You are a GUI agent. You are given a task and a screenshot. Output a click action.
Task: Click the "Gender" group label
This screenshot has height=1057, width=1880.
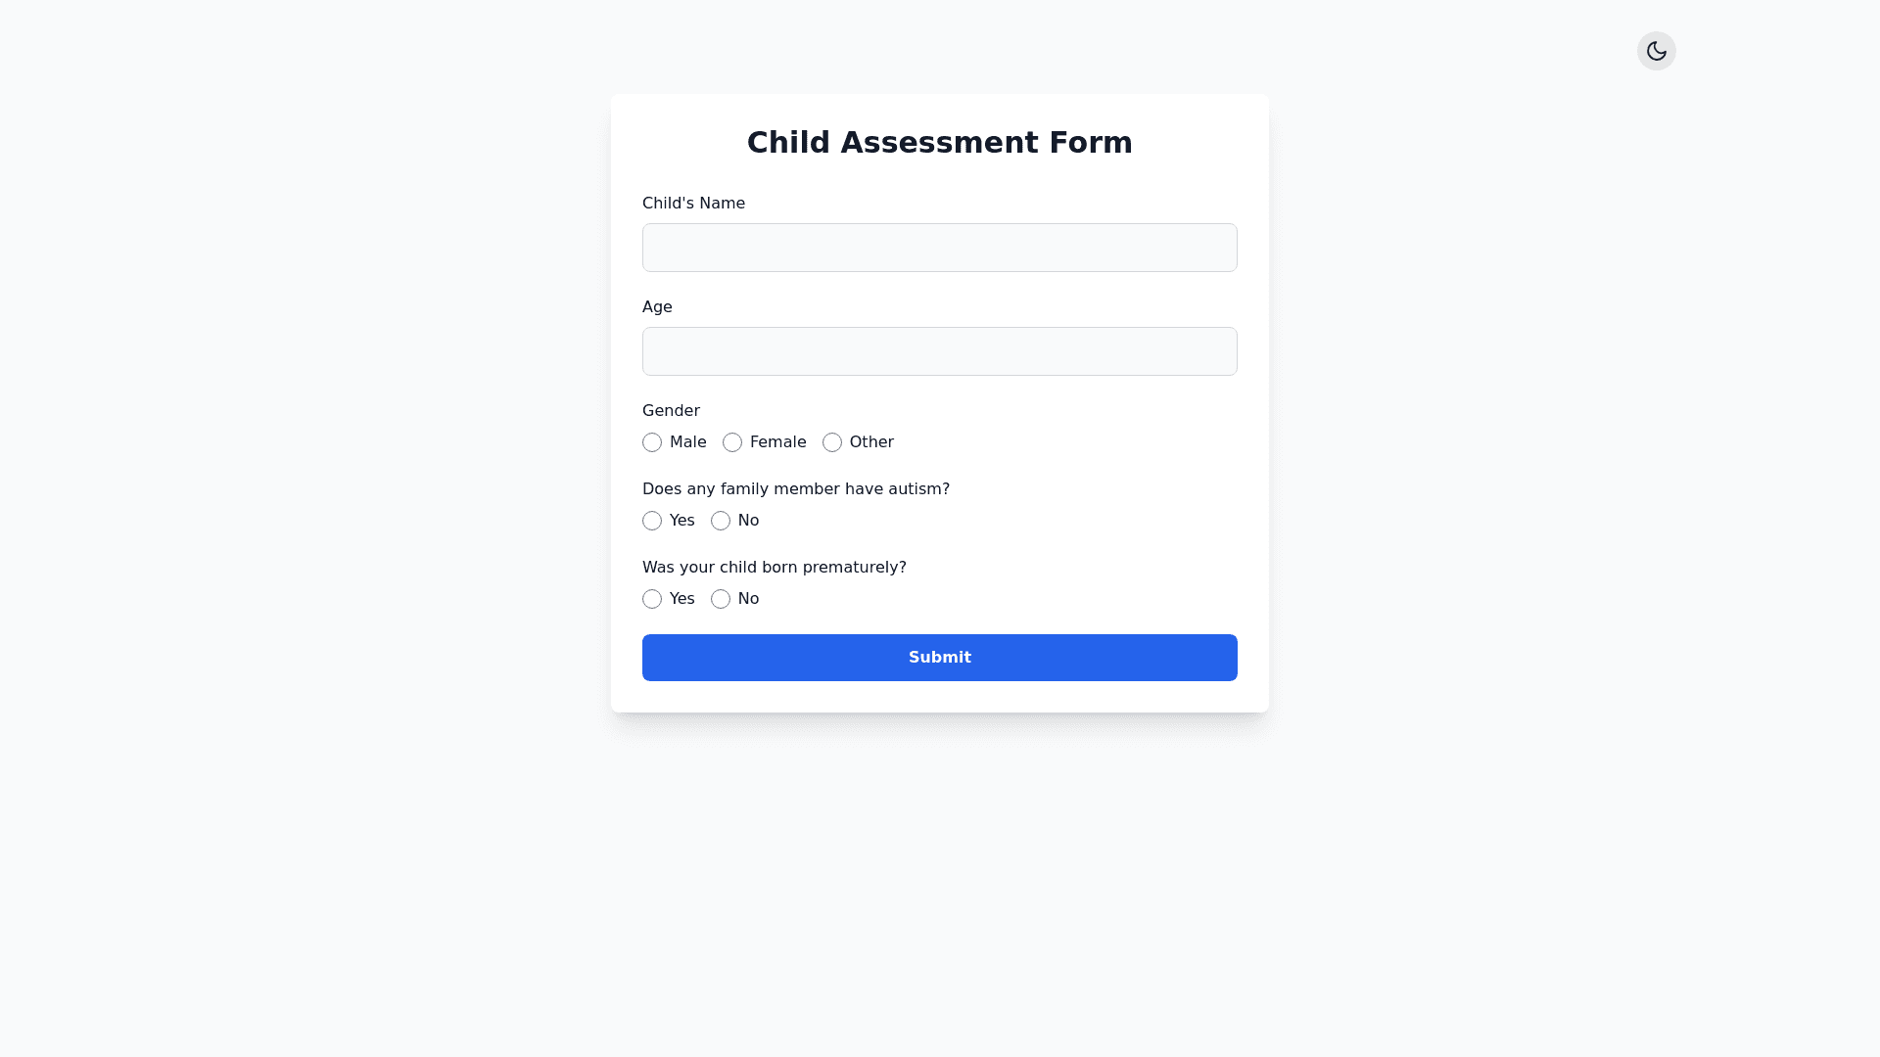click(671, 411)
